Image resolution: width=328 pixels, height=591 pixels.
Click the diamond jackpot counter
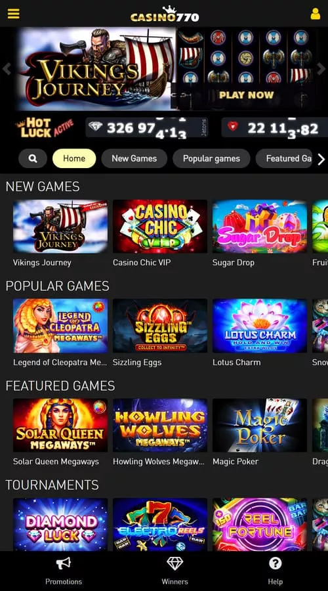[x=146, y=128]
